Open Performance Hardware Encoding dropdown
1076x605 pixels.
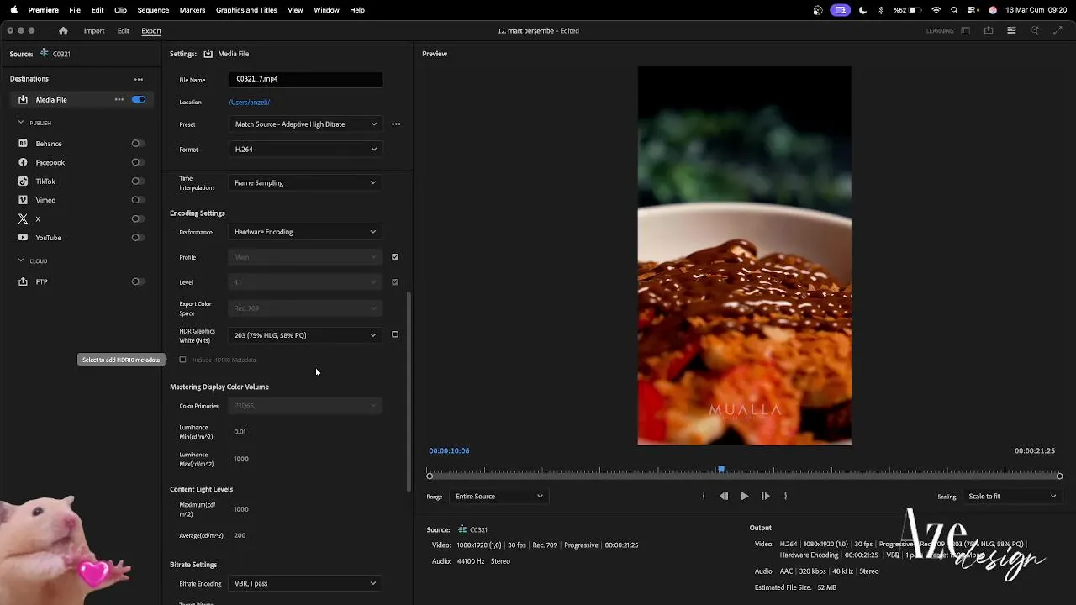click(305, 232)
